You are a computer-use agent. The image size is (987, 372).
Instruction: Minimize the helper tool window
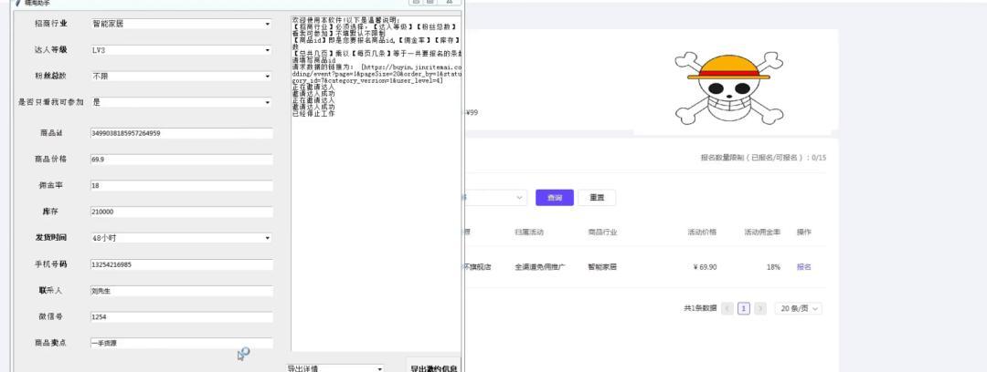click(x=416, y=2)
